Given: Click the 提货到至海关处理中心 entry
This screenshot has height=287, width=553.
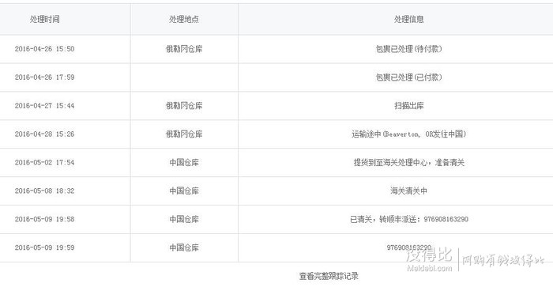Looking at the screenshot, I should (x=408, y=162).
